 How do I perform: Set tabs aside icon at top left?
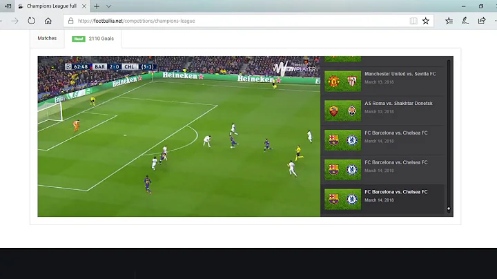pos(8,6)
